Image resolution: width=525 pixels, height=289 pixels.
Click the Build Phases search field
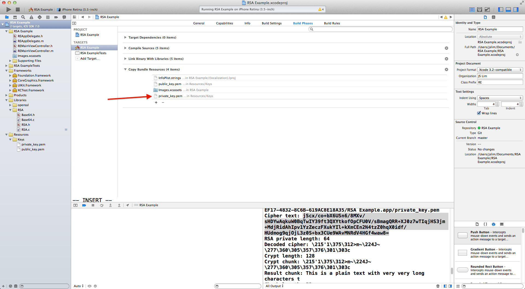point(380,29)
